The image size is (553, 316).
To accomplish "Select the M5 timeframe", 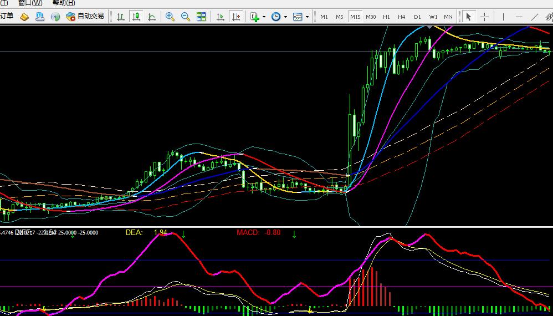I will (x=340, y=17).
